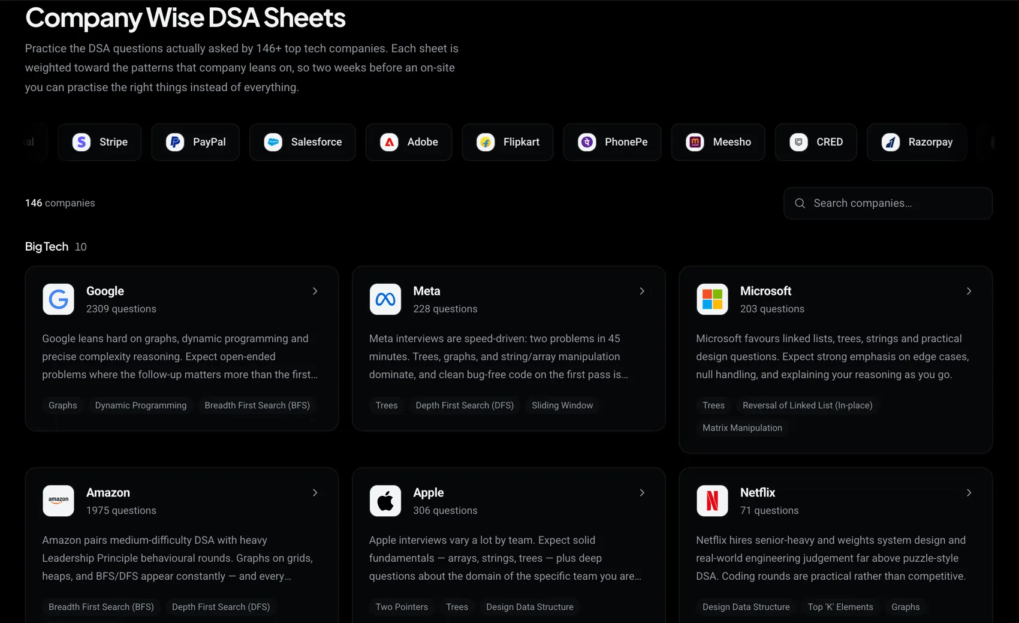Select the Flipkart company chip label
Viewport: 1019px width, 623px height.
(x=521, y=142)
